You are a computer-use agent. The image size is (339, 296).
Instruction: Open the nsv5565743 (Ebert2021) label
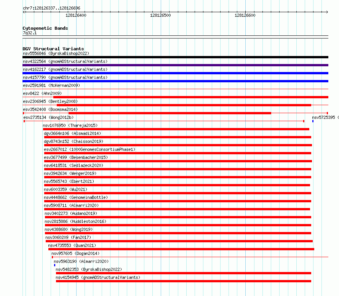(x=69, y=181)
